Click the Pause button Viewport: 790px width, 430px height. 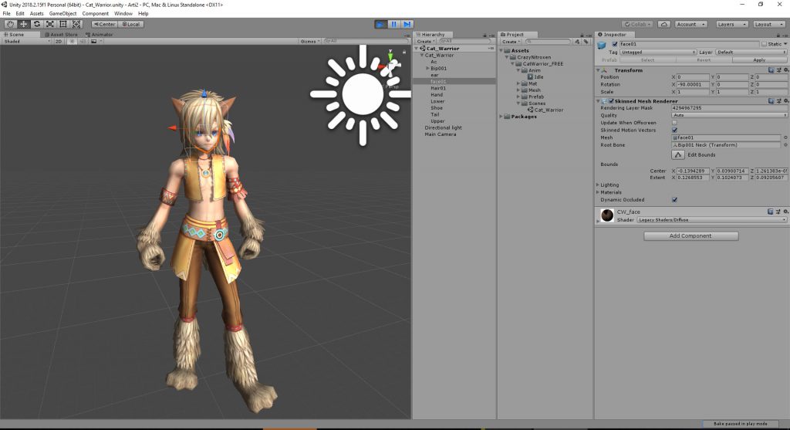393,24
